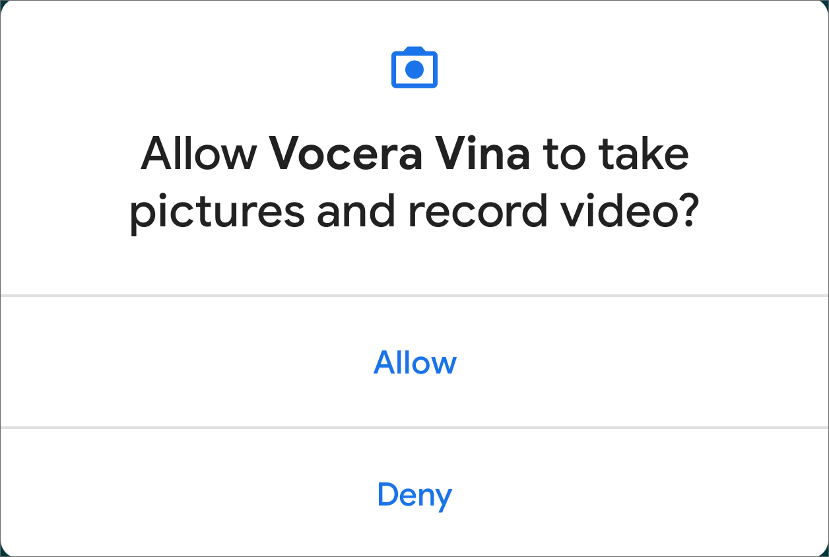829x557 pixels.
Task: Click the permission question text
Action: click(414, 181)
